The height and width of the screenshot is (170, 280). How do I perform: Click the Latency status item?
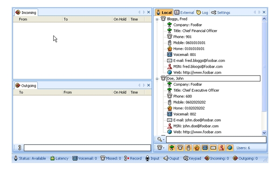point(59,158)
